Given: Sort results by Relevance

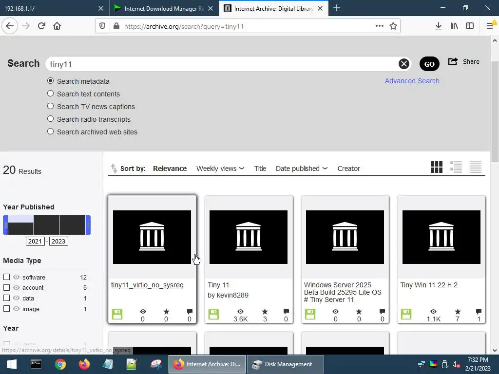Looking at the screenshot, I should tap(170, 168).
